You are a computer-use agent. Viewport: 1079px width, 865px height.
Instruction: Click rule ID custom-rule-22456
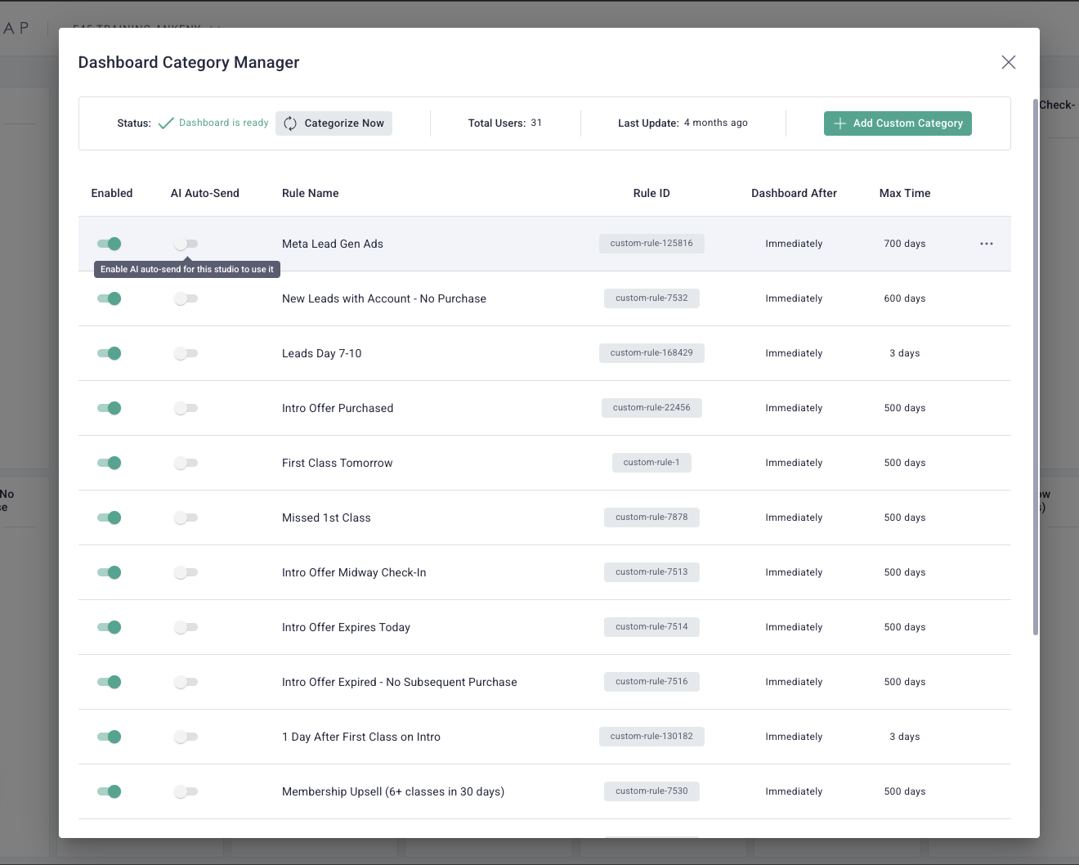coord(651,408)
